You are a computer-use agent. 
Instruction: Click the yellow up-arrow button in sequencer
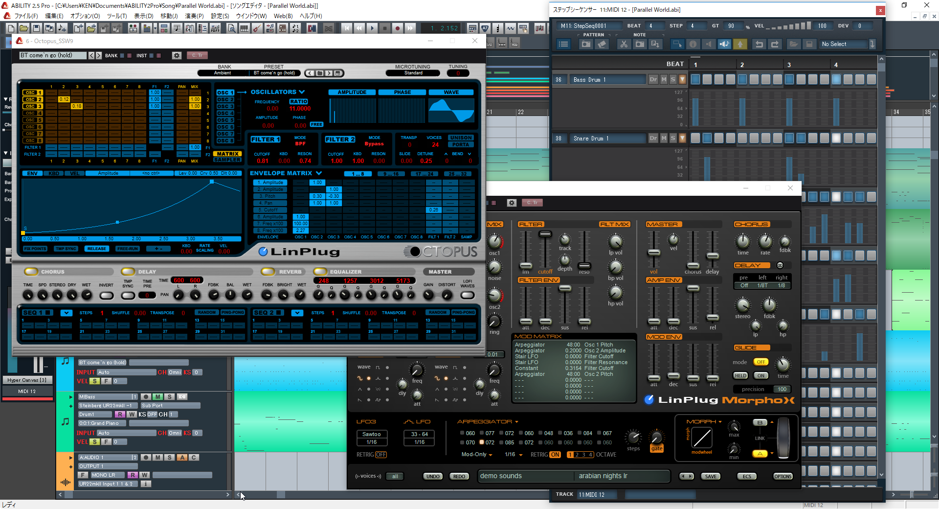point(740,44)
